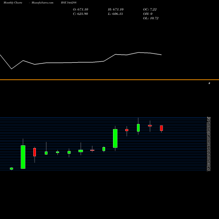Click the first small green candlestick
This screenshot has height=219, width=219.
pos(11,169)
